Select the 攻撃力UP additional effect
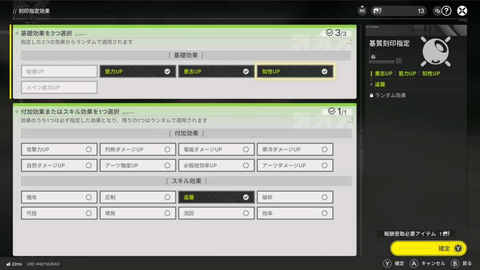480x270 pixels. coord(59,150)
